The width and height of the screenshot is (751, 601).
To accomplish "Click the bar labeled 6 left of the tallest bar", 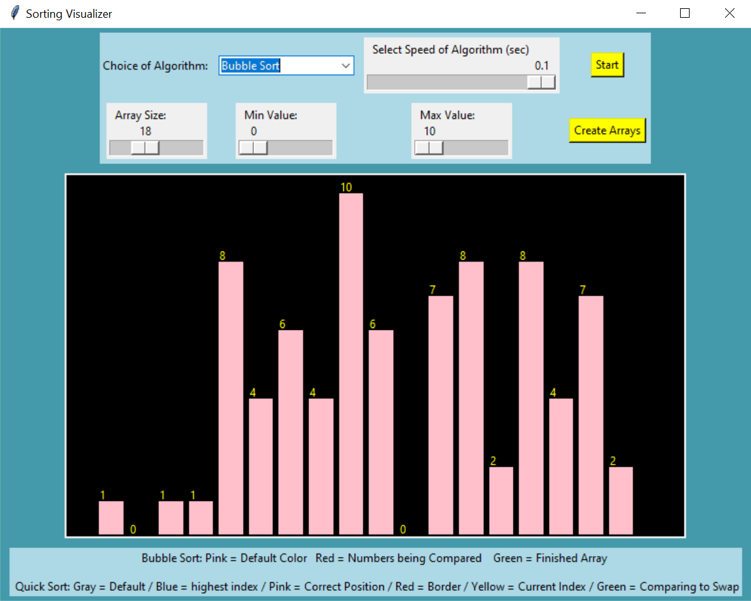I will point(291,432).
